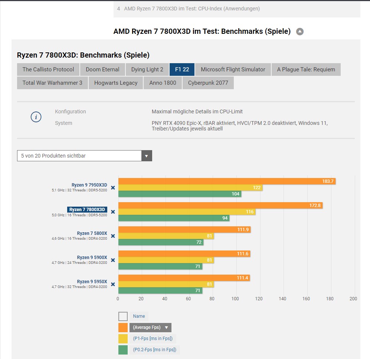
Task: Click the 111.6 average fps orange bar
Action: [x=184, y=253]
